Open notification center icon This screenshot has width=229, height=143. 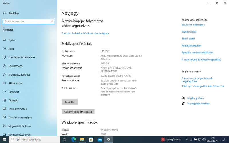click(223, 140)
